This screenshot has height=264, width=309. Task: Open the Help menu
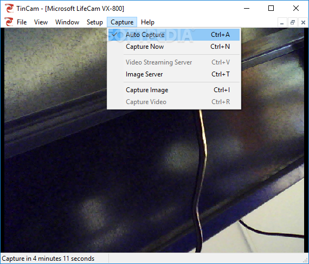[147, 22]
